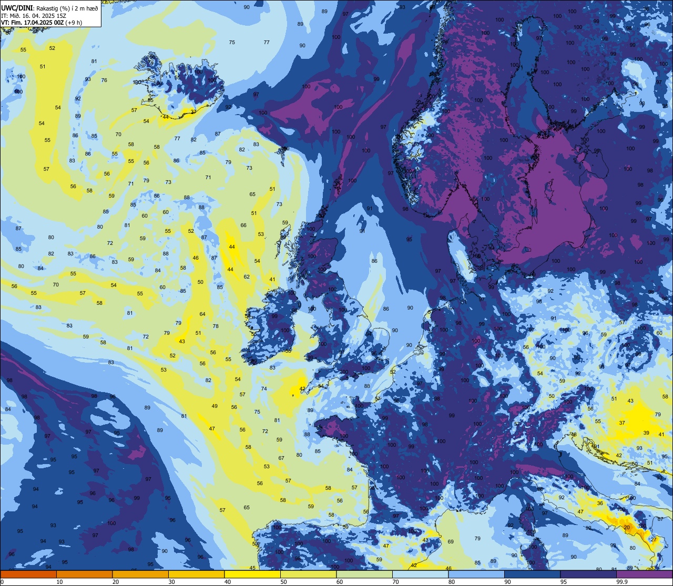Click the '36' humidity value on the map
The height and width of the screenshot is (586, 673).
600,503
